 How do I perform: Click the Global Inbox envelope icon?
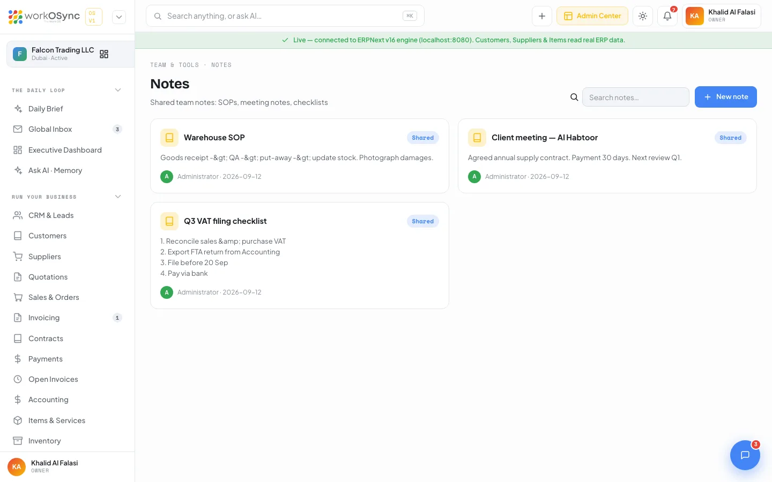coord(18,129)
